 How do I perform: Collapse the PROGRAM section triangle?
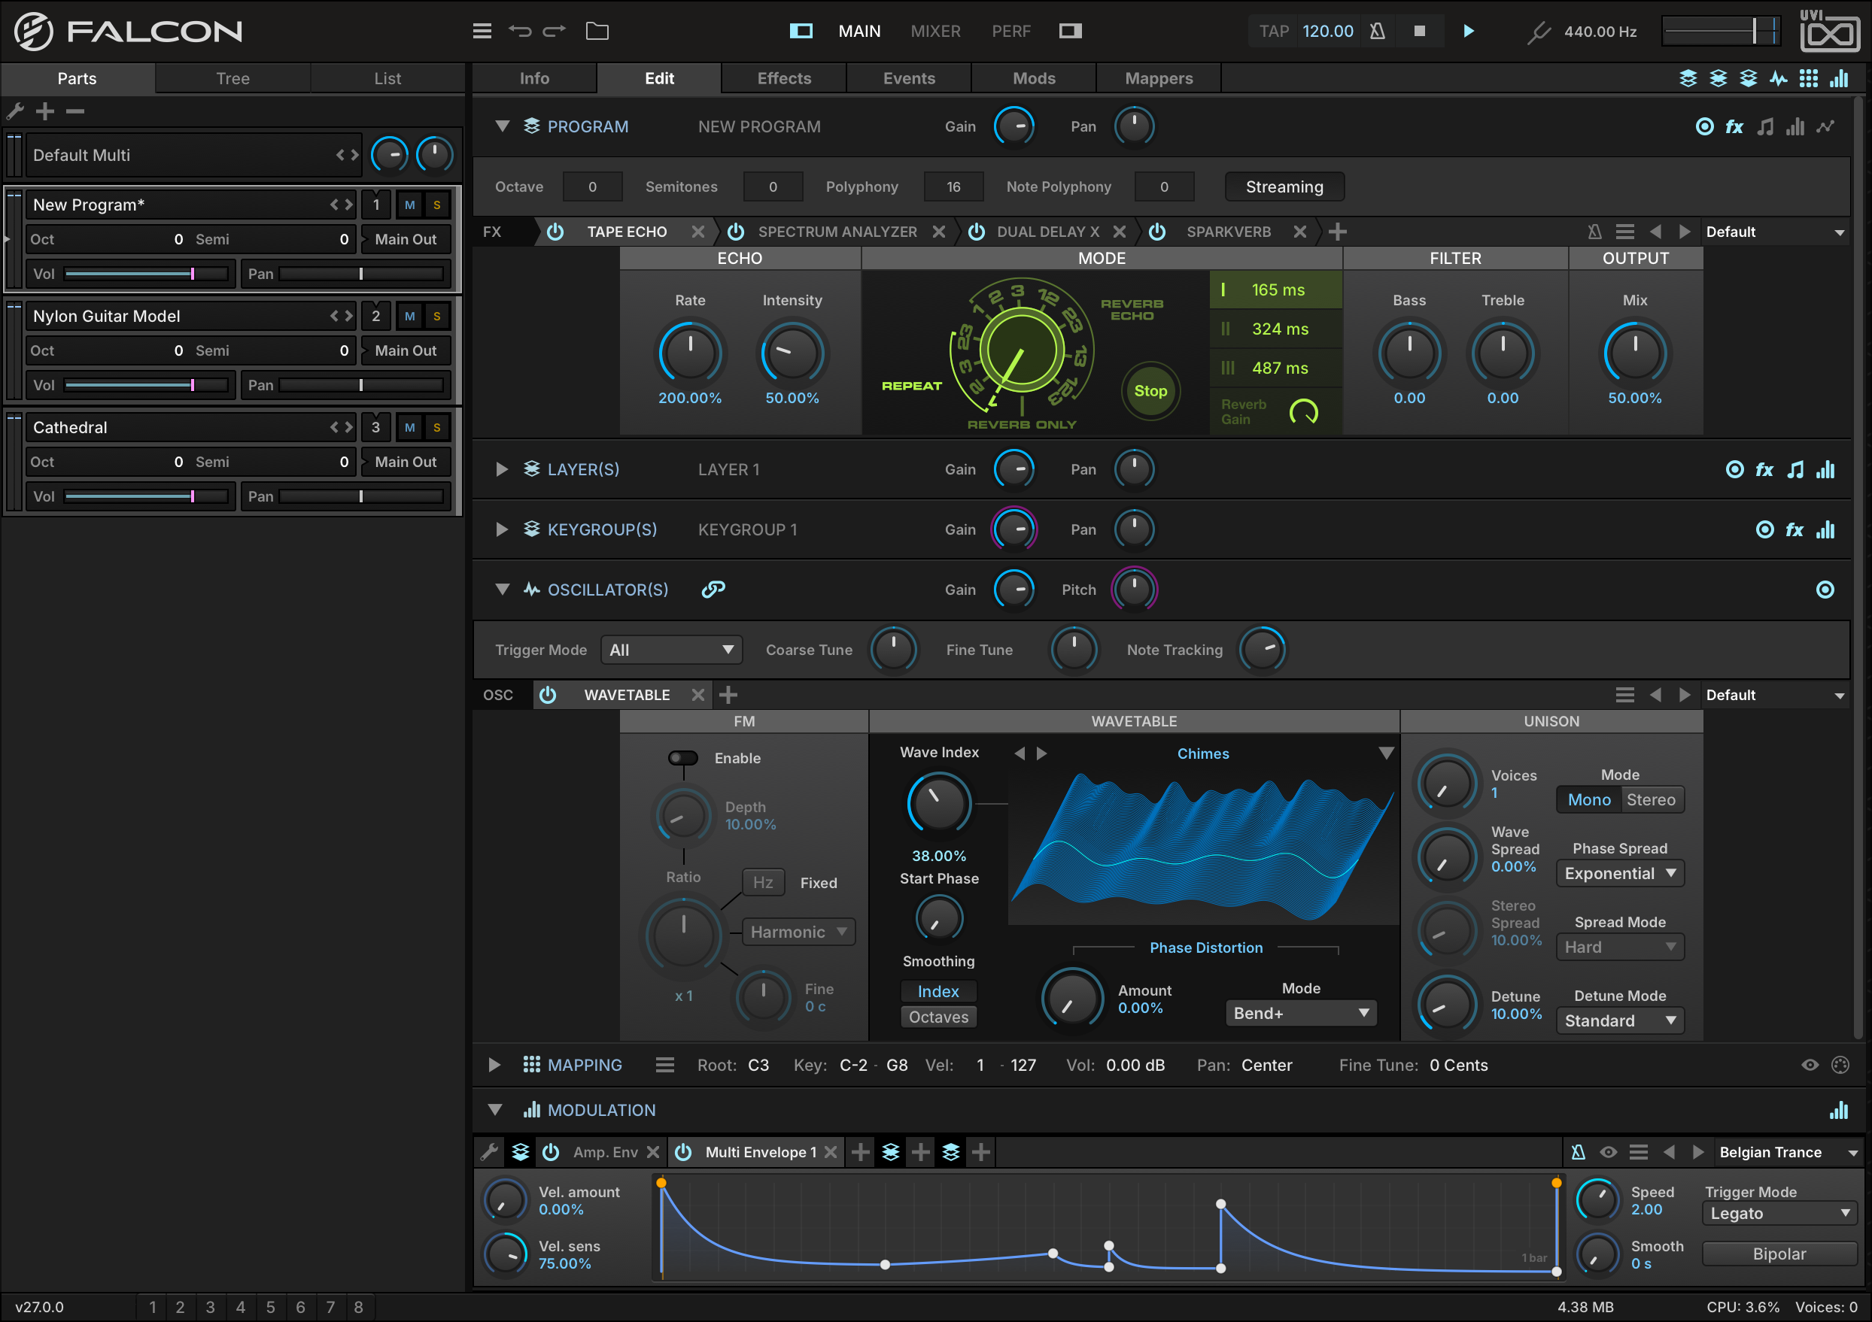click(x=503, y=126)
